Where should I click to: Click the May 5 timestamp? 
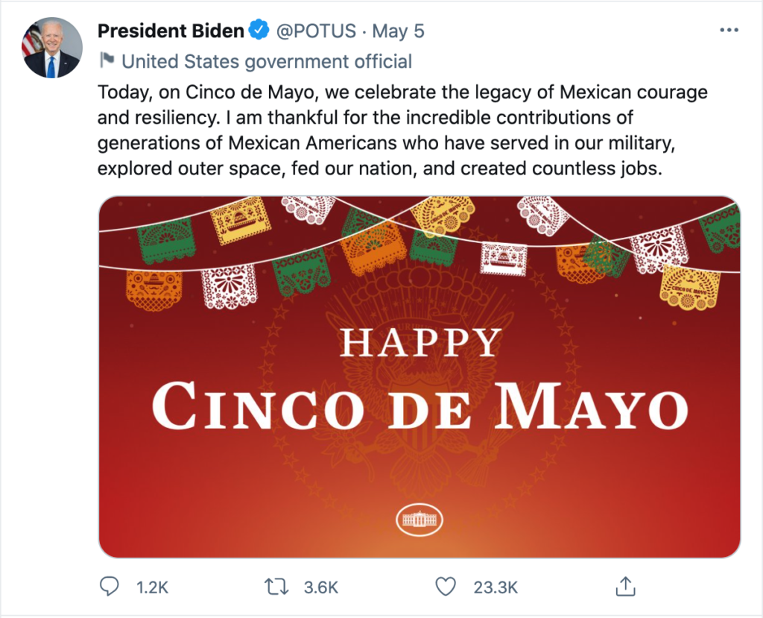399,31
